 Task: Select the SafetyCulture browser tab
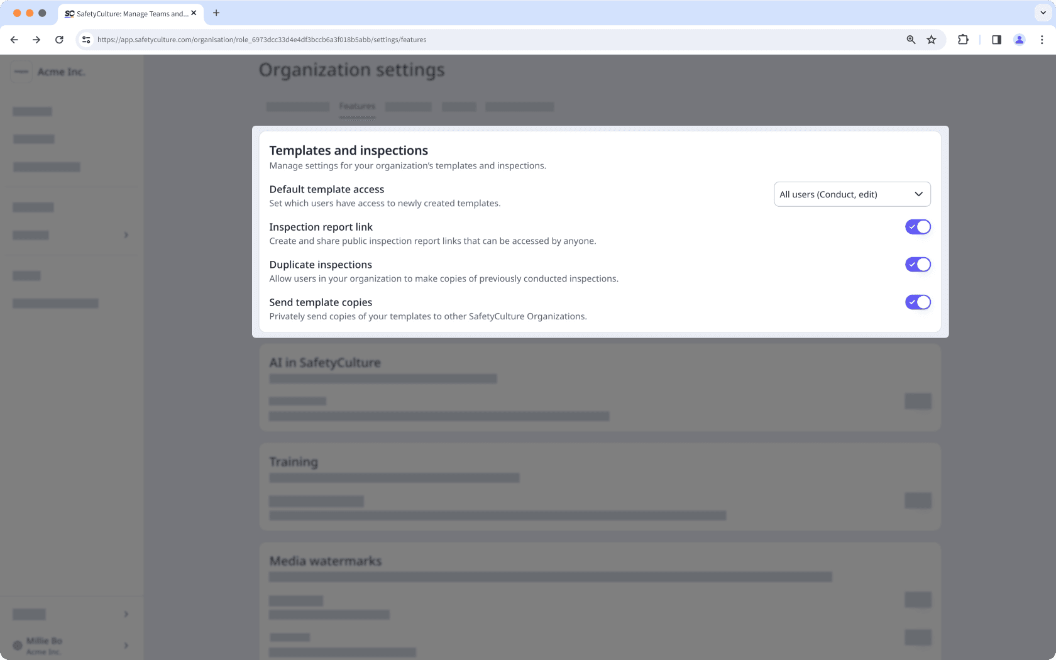click(x=130, y=13)
